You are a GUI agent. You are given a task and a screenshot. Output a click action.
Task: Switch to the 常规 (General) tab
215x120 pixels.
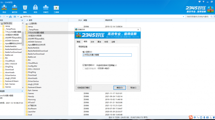click(78, 42)
